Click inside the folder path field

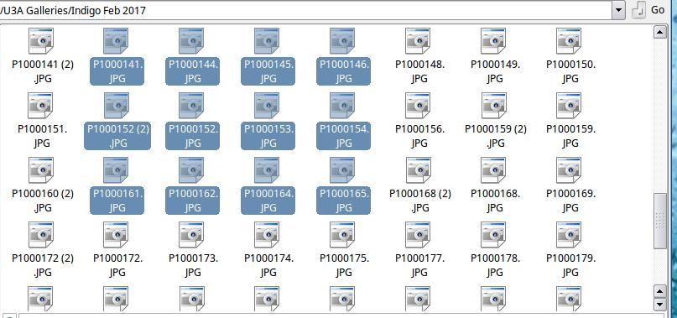click(305, 10)
